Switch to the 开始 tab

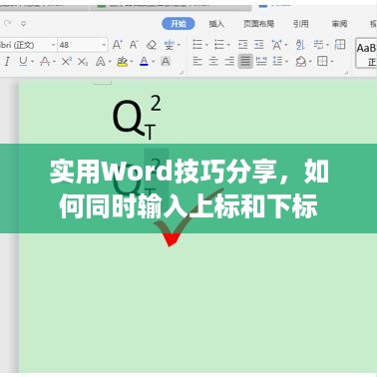(x=179, y=24)
